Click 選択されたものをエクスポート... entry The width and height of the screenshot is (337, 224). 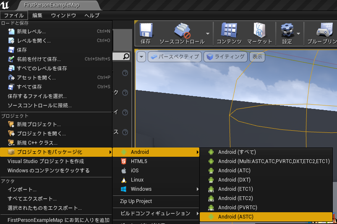click(x=56, y=208)
